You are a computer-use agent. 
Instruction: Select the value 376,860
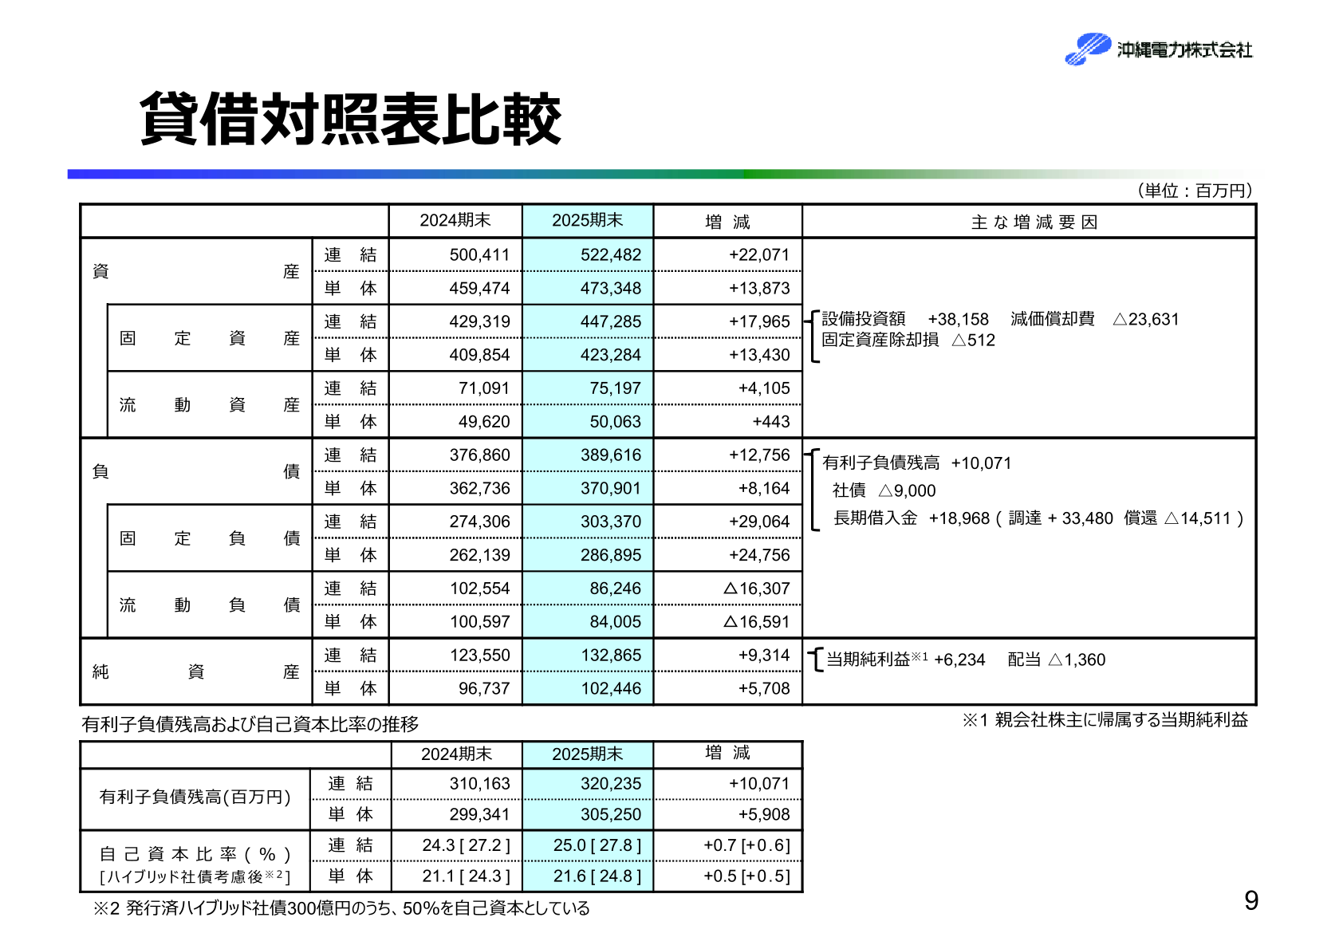[479, 455]
